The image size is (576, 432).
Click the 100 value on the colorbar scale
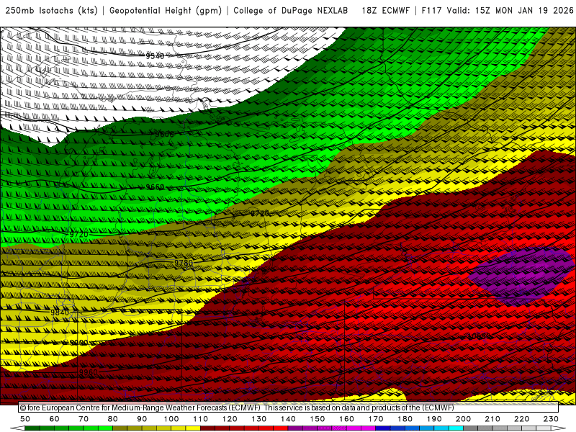[171, 419]
